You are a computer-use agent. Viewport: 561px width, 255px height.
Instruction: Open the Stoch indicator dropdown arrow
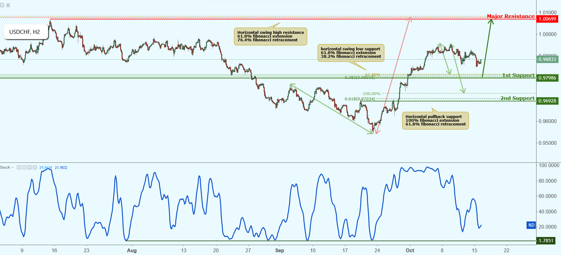[12, 167]
